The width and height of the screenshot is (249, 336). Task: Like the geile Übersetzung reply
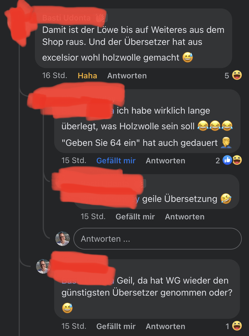pos(135,217)
